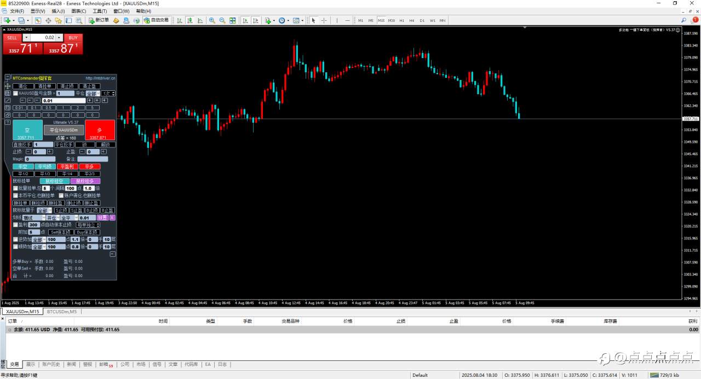Click the 清仓 button in MTCommander
The image size is (701, 379).
point(22,86)
